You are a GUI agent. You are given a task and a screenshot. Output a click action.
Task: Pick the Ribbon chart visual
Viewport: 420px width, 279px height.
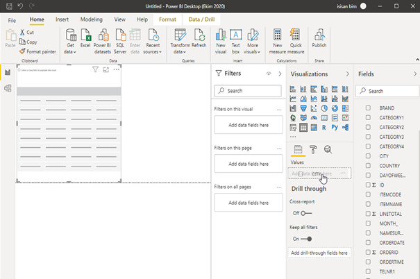[345, 99]
